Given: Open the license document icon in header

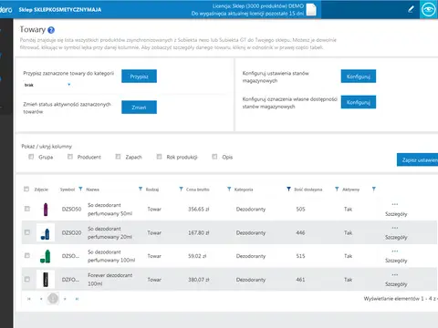Looking at the screenshot, I should click(x=311, y=10).
